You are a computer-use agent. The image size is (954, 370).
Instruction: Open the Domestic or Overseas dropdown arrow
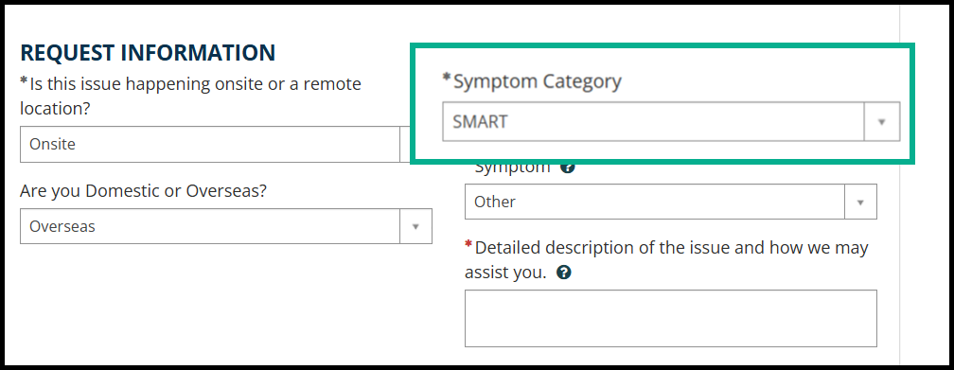point(415,226)
